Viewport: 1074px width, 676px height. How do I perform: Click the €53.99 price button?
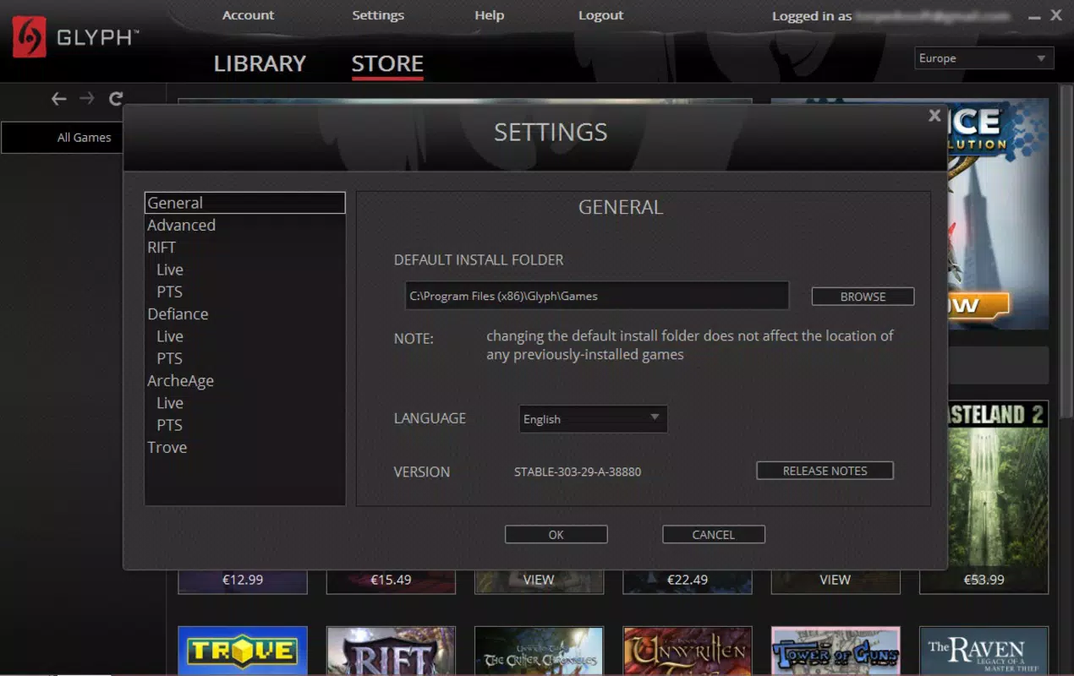pos(984,580)
